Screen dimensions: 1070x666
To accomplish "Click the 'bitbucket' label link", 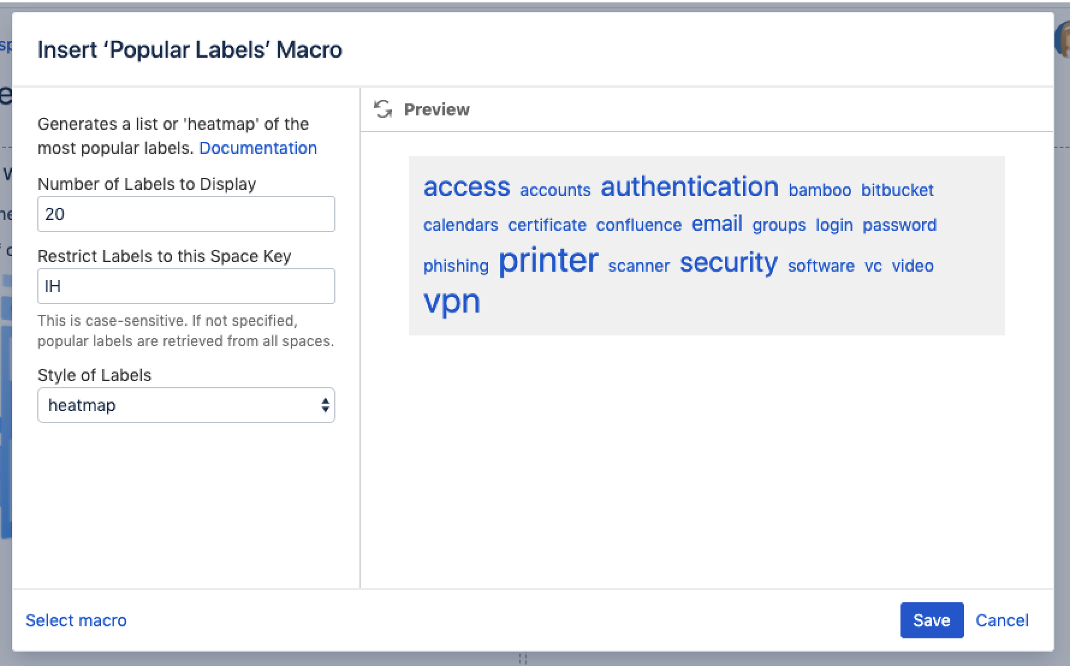I will pyautogui.click(x=897, y=190).
